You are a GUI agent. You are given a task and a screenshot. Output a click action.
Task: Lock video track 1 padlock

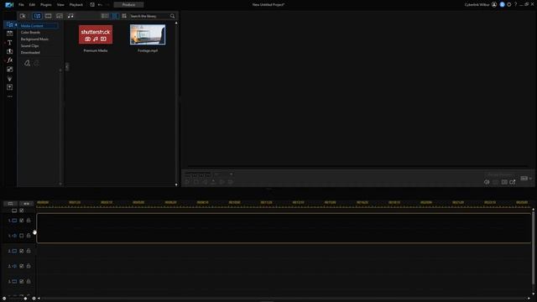coord(29,221)
